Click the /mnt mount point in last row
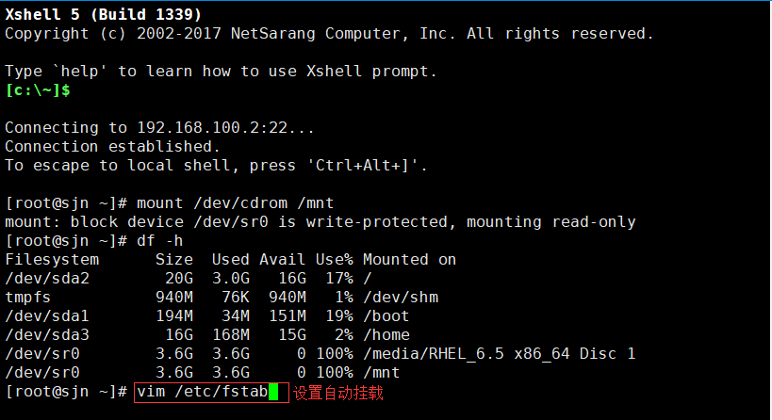 tap(382, 373)
